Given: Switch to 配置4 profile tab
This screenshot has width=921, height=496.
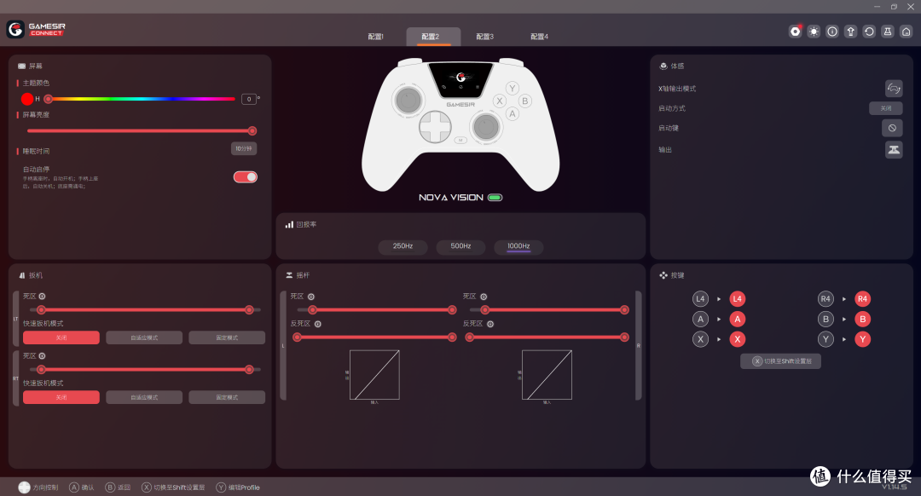Looking at the screenshot, I should pyautogui.click(x=539, y=37).
